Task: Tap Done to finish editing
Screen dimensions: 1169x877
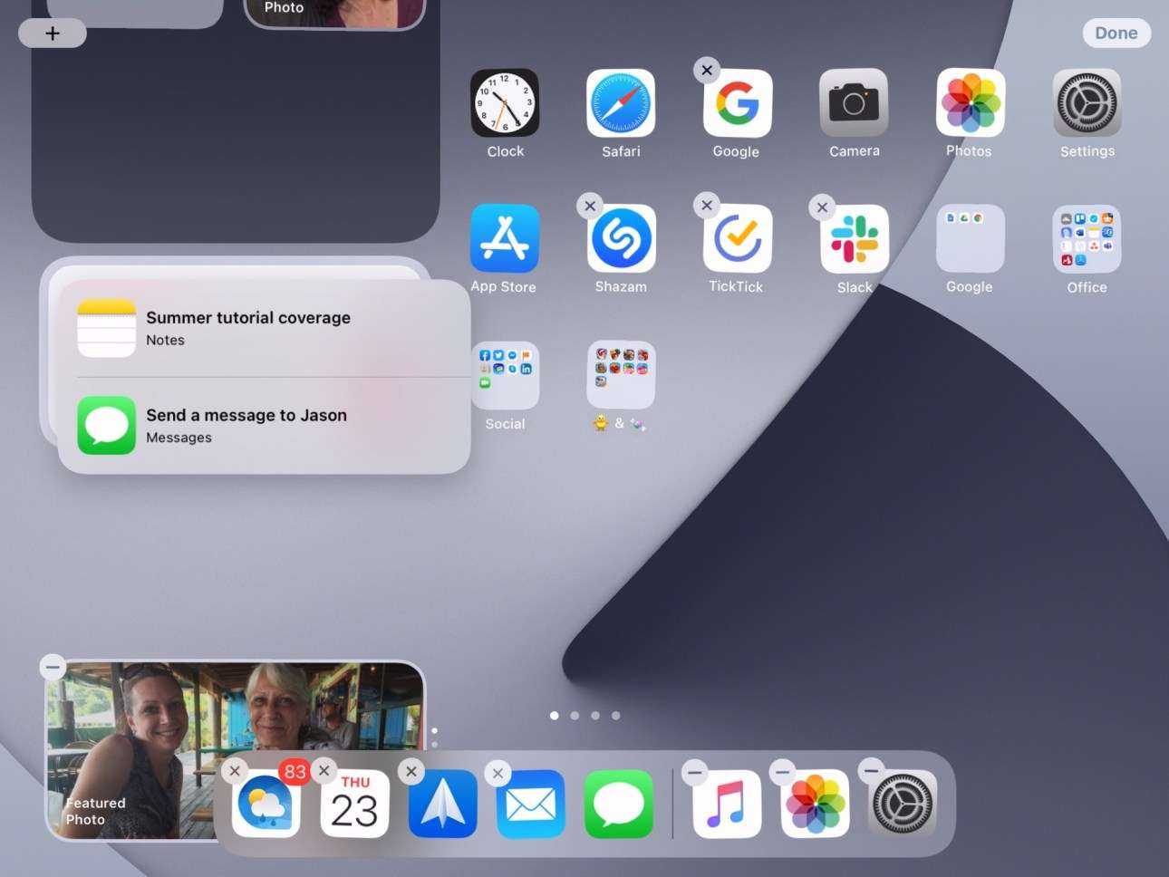Action: [x=1116, y=34]
